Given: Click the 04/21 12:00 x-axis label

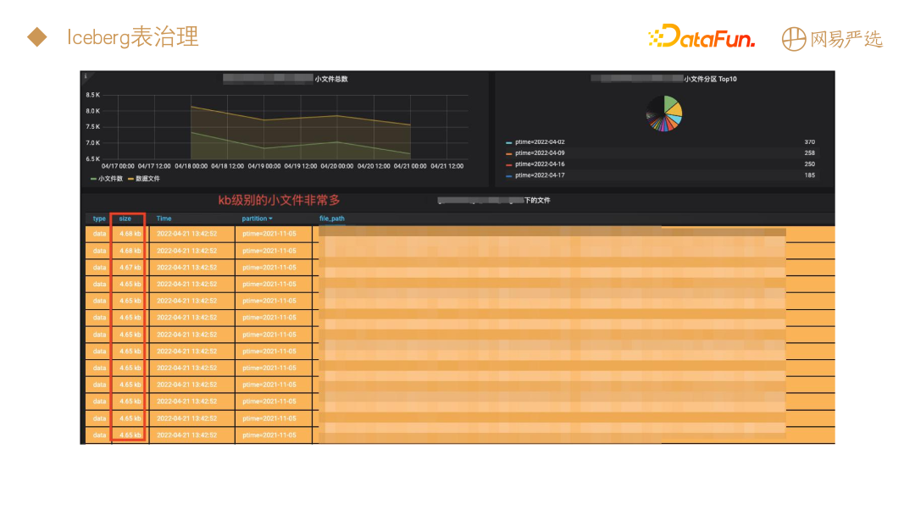Looking at the screenshot, I should (447, 166).
